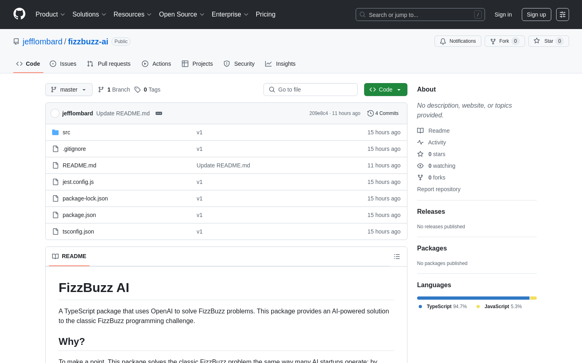The height and width of the screenshot is (363, 582).
Task: Open the GitHub home logo
Action: (x=19, y=14)
